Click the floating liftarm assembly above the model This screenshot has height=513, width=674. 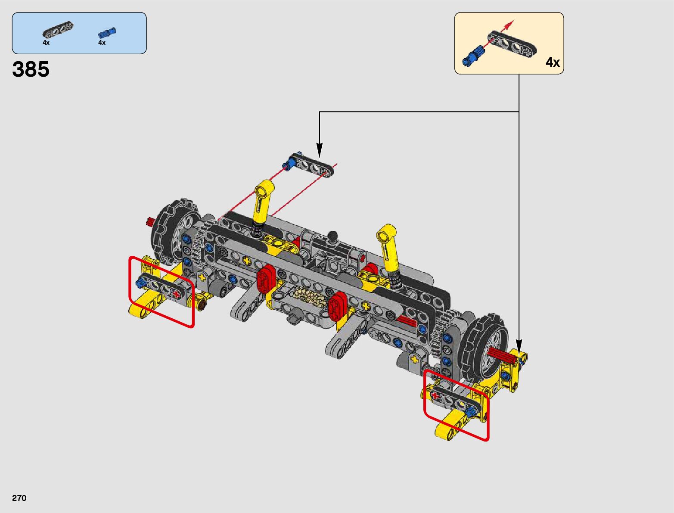click(311, 165)
